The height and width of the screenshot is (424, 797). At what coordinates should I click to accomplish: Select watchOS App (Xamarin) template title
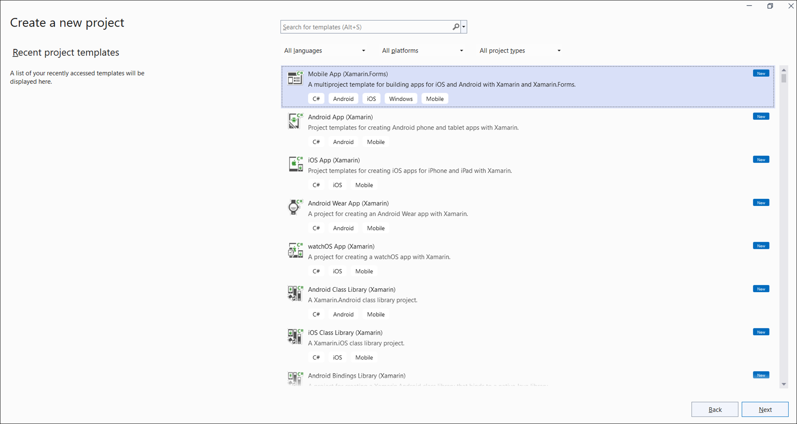point(341,246)
